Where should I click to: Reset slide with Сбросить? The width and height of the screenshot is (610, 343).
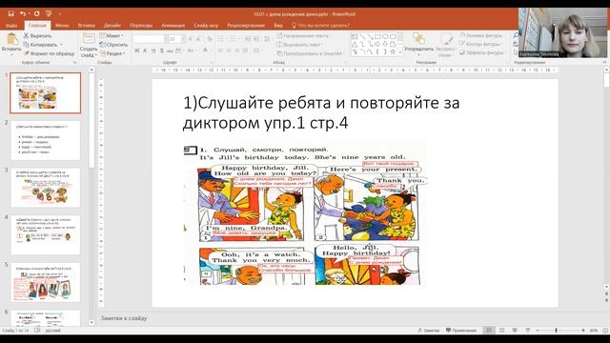pos(113,45)
